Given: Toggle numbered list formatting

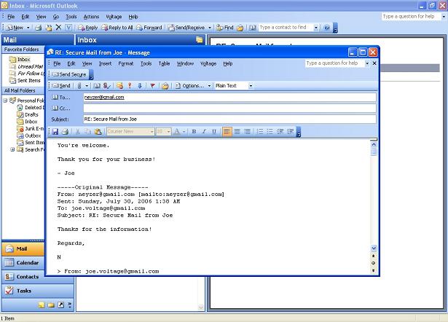Looking at the screenshot, I should (260, 131).
